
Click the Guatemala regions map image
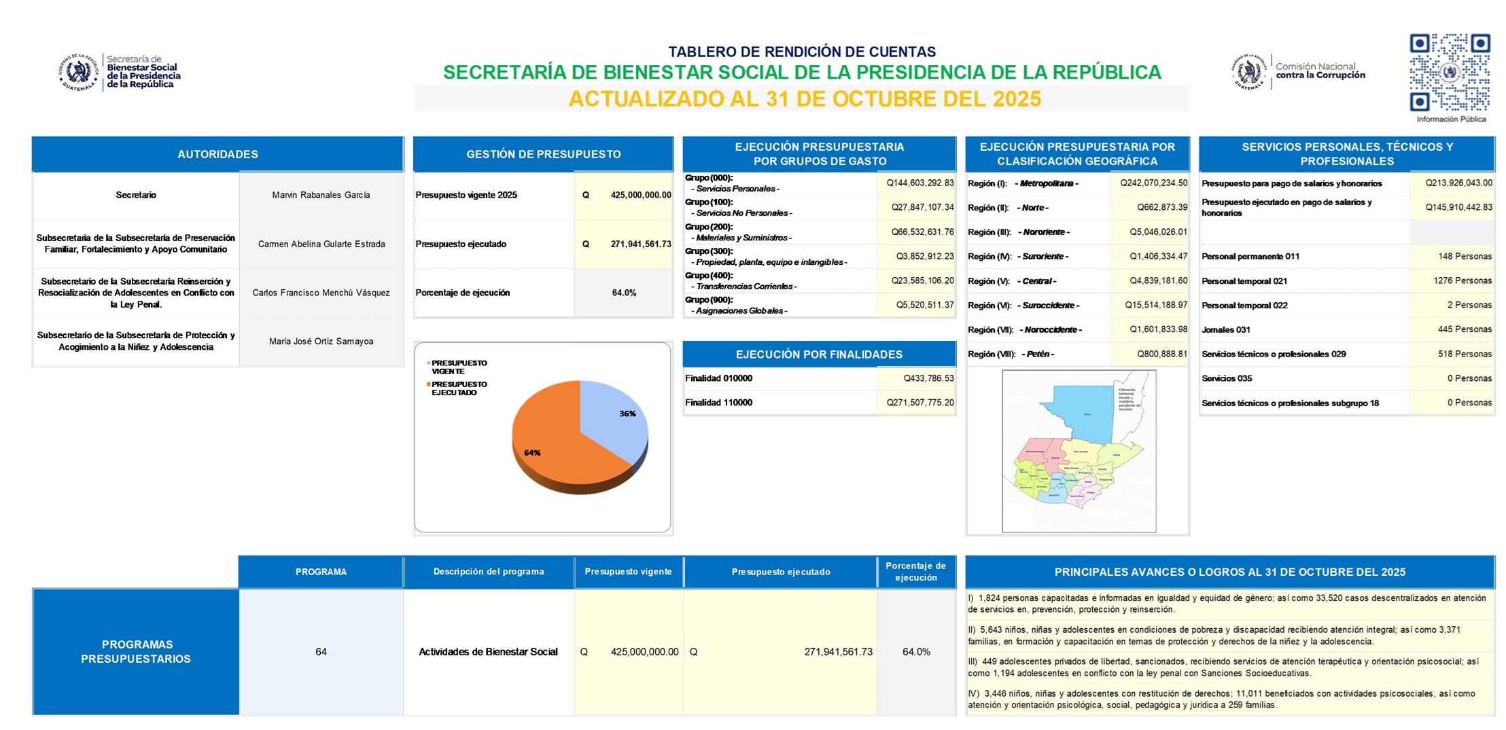pyautogui.click(x=1079, y=451)
